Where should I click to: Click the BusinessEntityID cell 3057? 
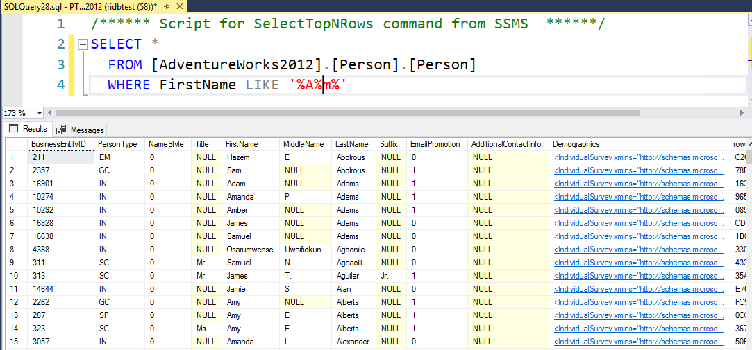(x=61, y=342)
